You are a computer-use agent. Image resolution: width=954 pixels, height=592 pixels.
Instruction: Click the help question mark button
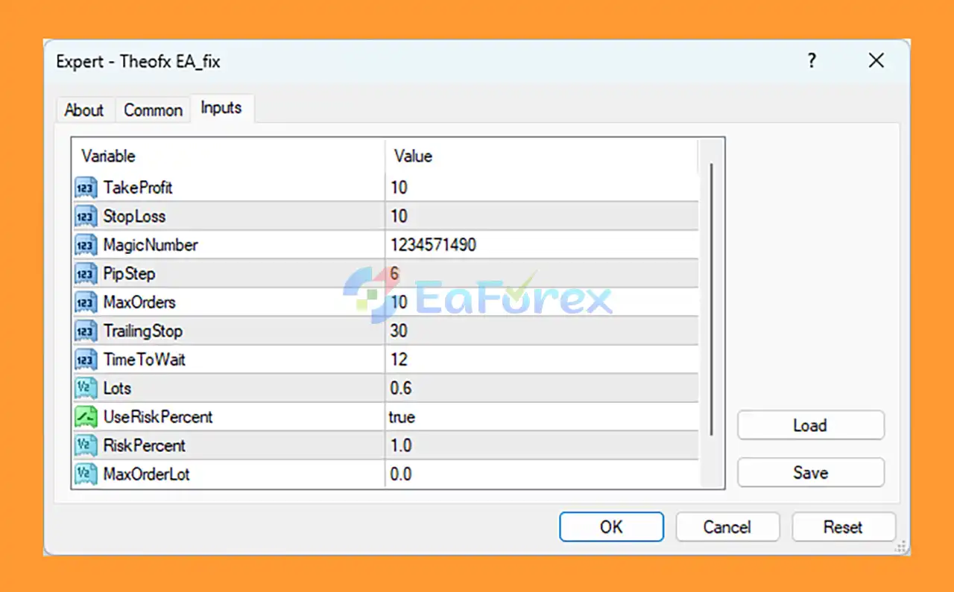[812, 61]
